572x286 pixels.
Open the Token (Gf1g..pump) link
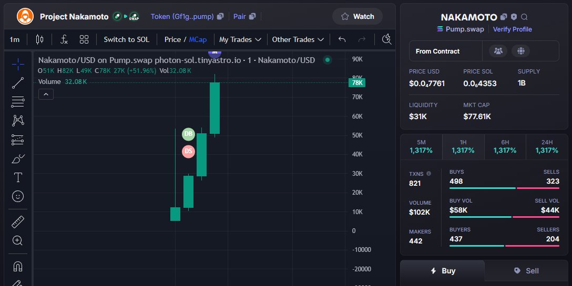click(182, 16)
